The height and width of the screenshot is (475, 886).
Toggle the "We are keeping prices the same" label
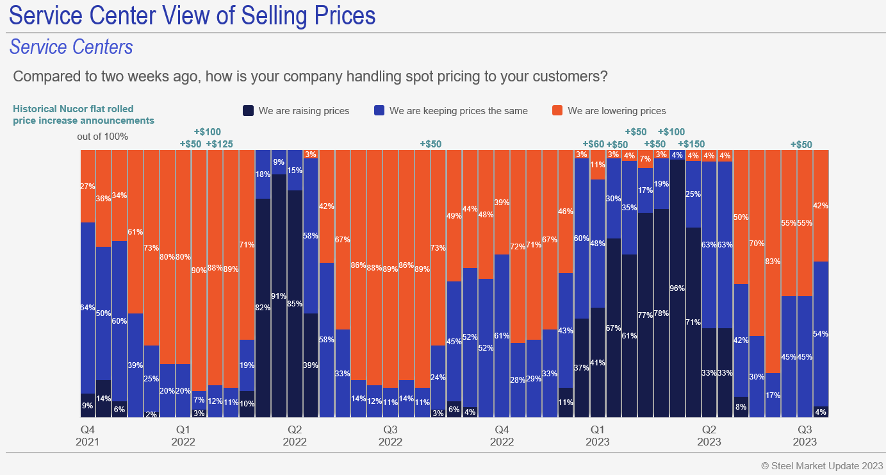coord(458,111)
